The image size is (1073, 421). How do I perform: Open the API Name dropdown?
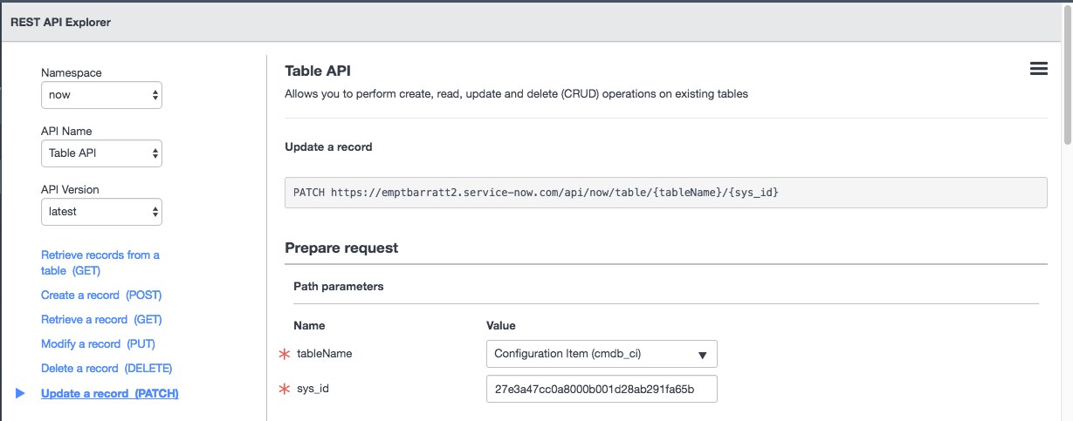(x=101, y=153)
